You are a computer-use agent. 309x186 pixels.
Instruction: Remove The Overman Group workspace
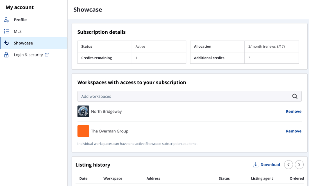click(x=294, y=131)
